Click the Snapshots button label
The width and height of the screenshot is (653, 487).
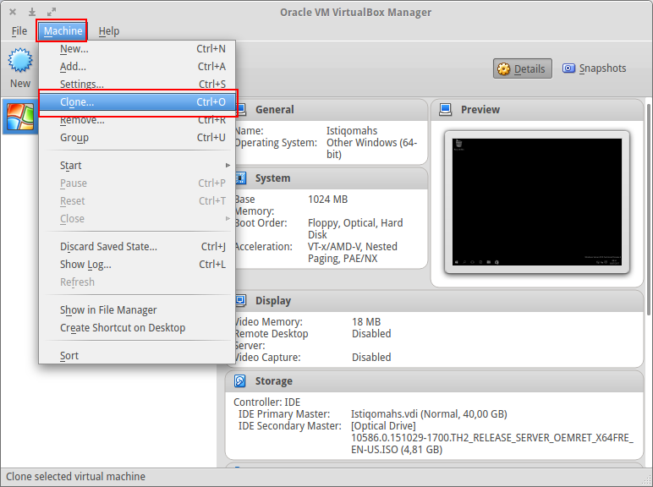point(602,68)
